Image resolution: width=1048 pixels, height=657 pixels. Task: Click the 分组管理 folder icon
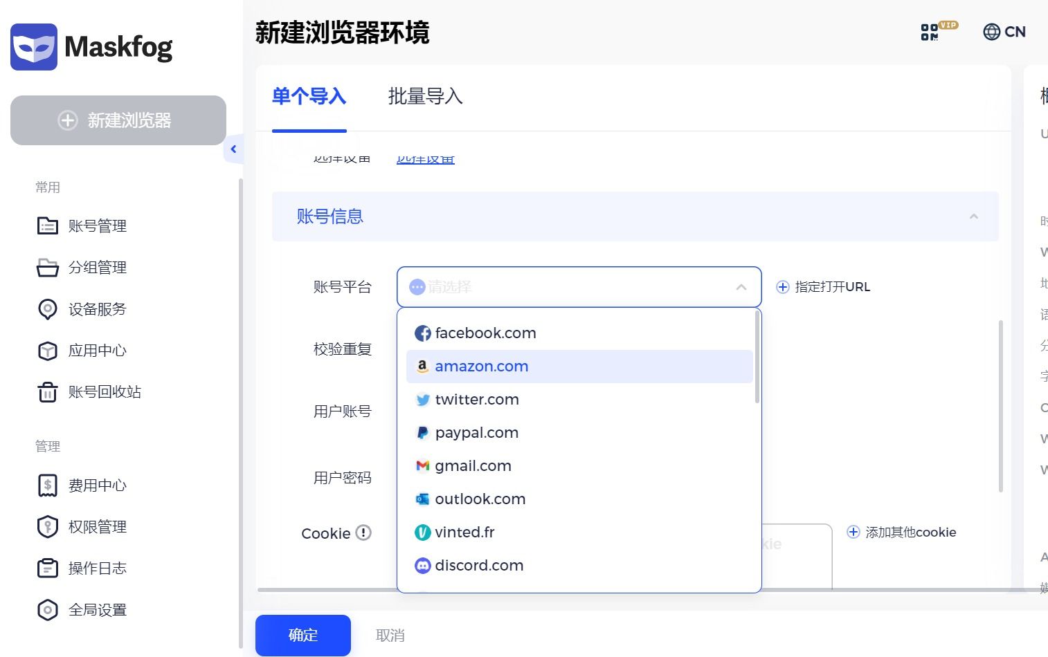pos(47,268)
